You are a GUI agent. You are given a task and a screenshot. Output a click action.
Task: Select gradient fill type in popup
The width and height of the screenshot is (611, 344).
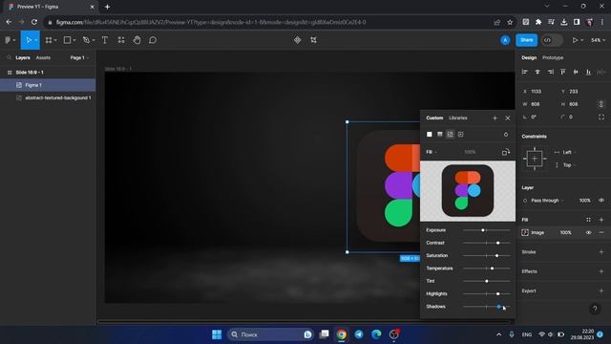click(440, 134)
